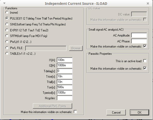The image size is (153, 120).
Task: Click the Browse button
Action: [x=76, y=48]
